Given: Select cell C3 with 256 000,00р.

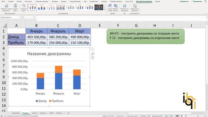Looking at the screenshot, I should pyautogui.click(x=58, y=43).
